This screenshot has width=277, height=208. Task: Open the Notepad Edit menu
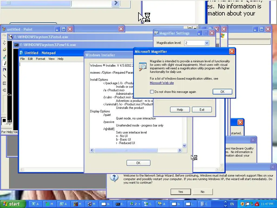[x=30, y=59]
